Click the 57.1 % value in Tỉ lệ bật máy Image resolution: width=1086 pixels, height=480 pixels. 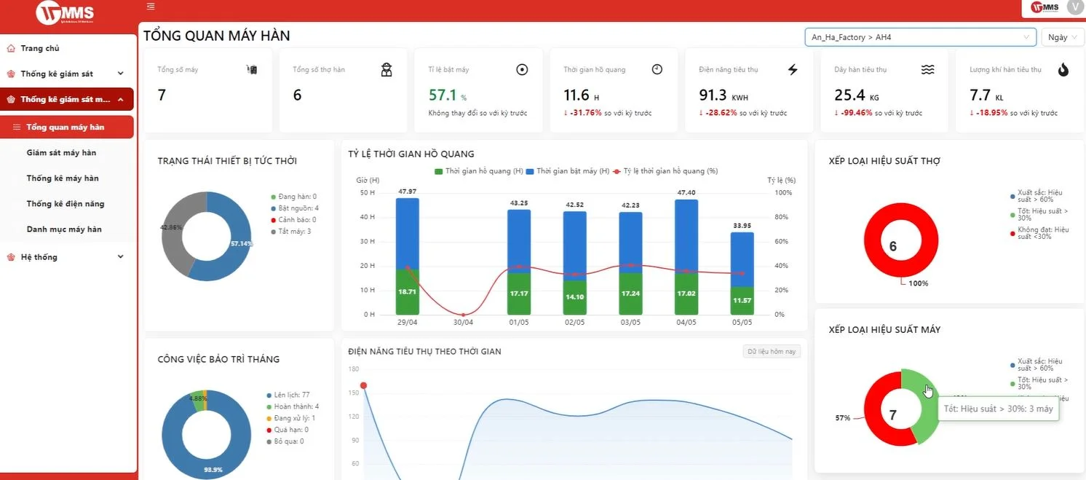(x=447, y=95)
